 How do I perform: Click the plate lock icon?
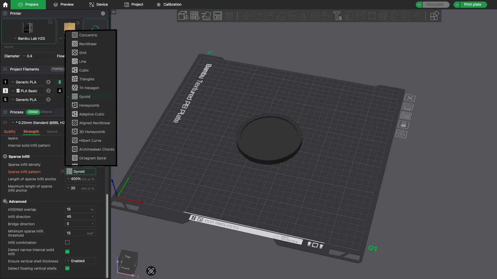pyautogui.click(x=403, y=125)
